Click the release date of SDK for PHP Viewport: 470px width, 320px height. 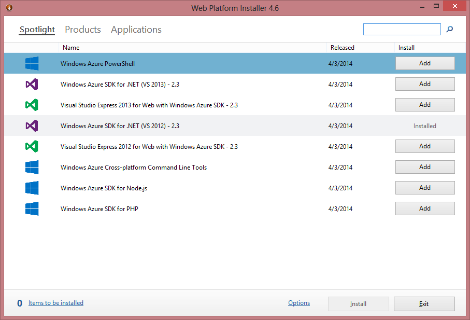coord(340,208)
